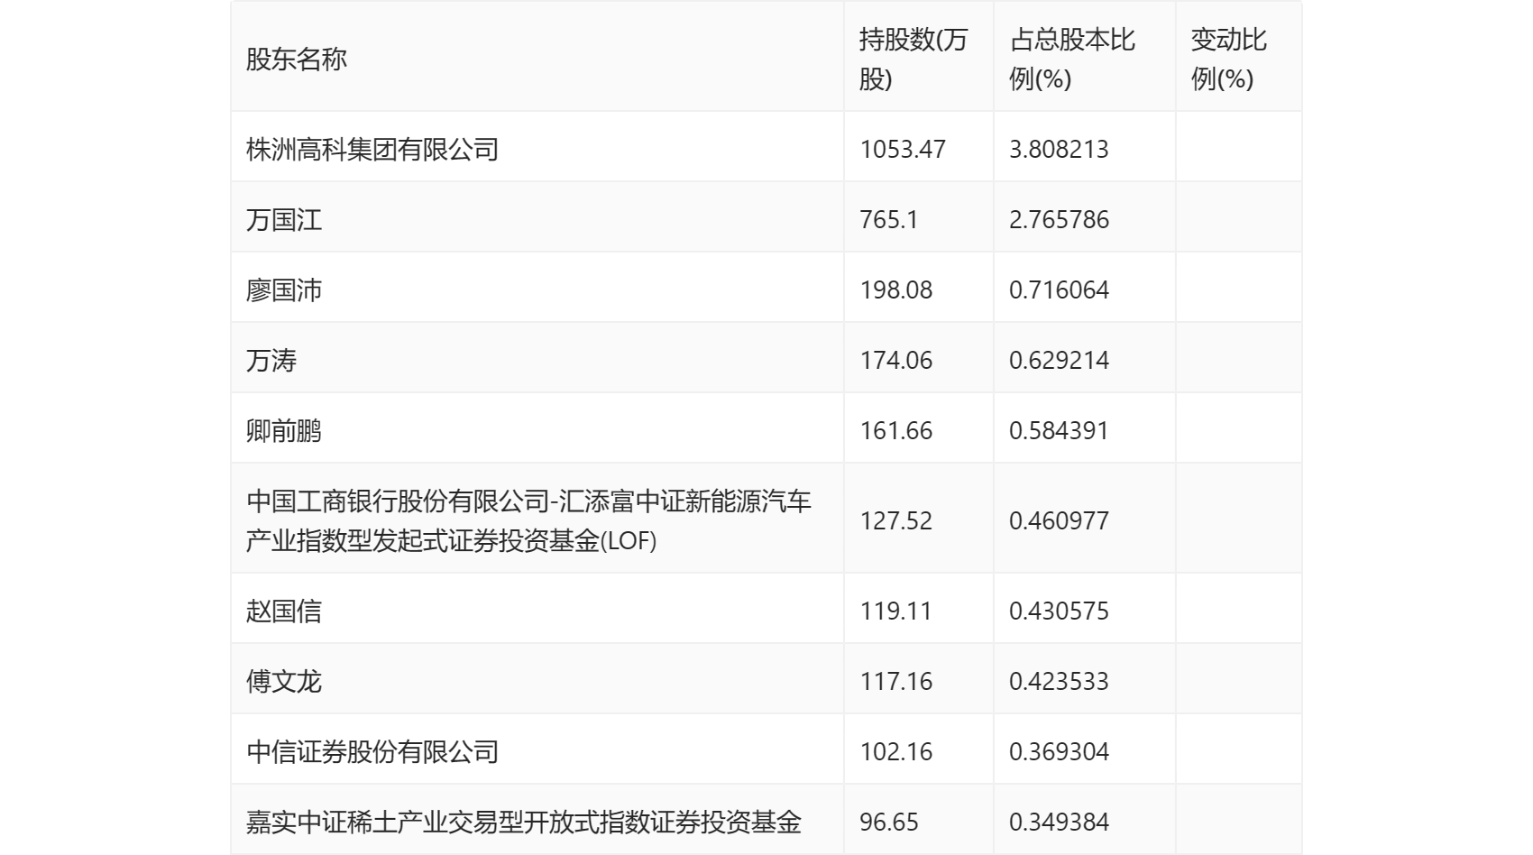This screenshot has height=855, width=1533.
Task: Select shareholder 廖国沛
Action: tap(284, 290)
